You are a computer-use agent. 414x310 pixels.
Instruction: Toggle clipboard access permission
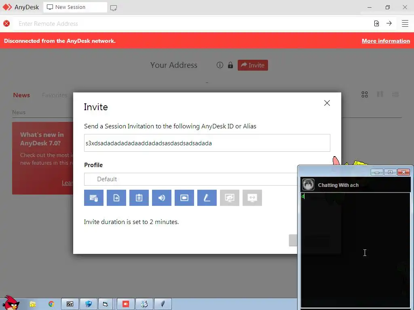(139, 198)
